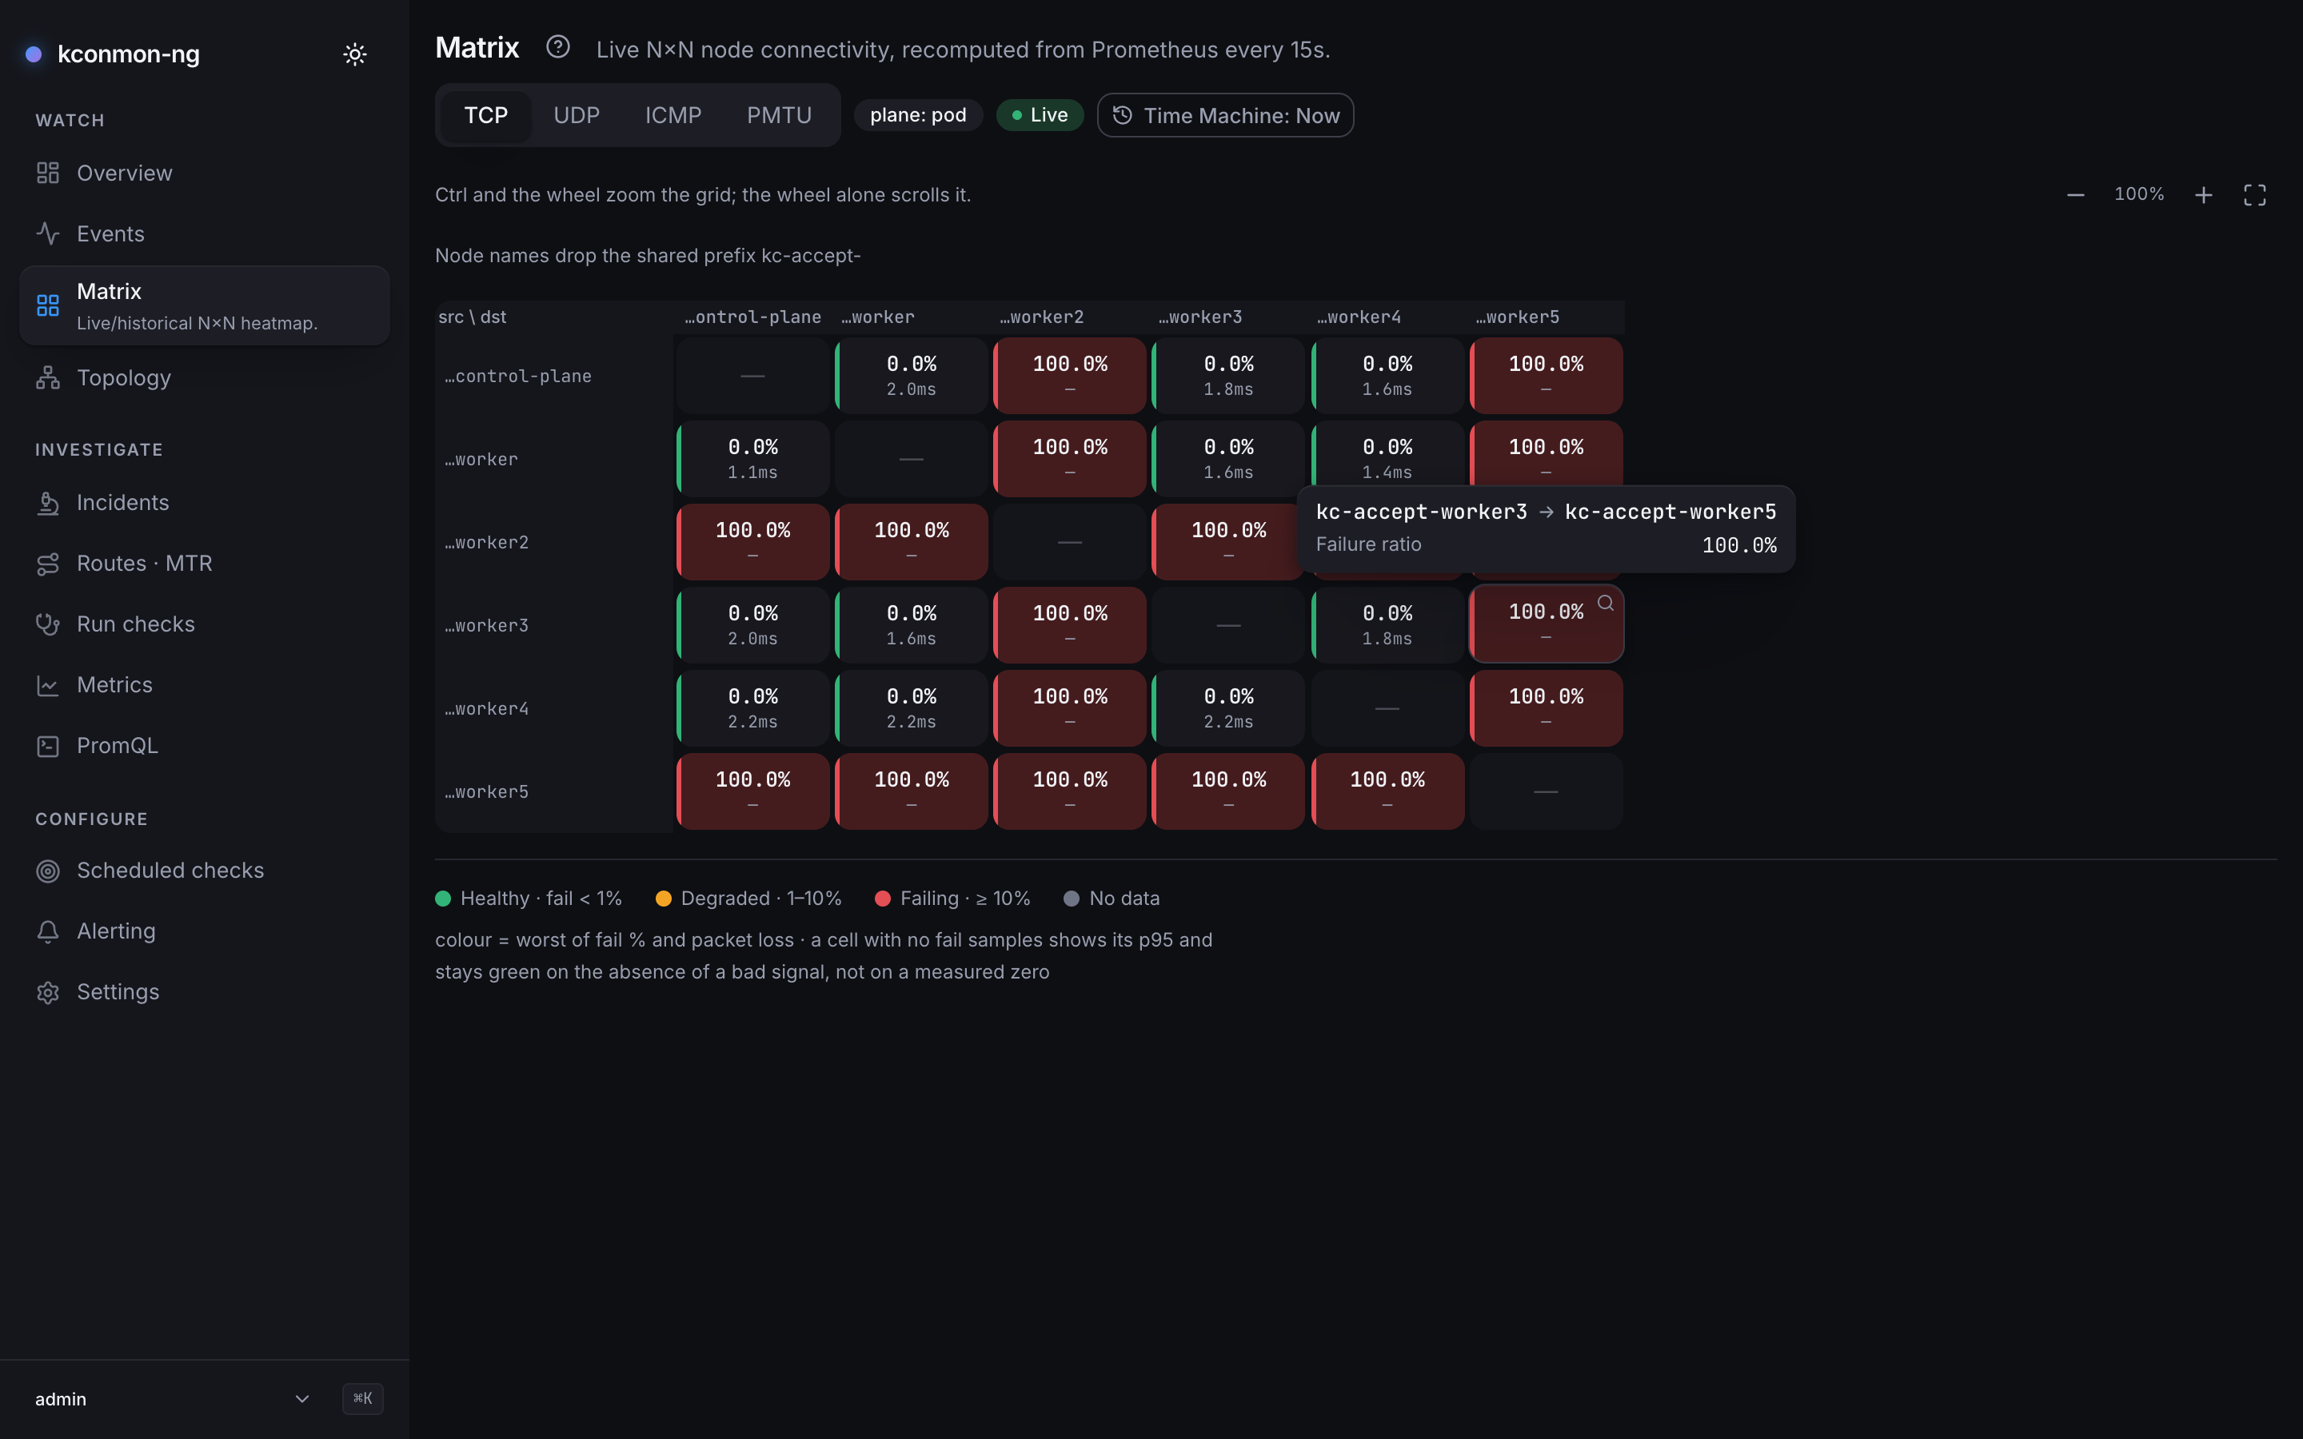Open the PromQL terminal icon
The width and height of the screenshot is (2303, 1439).
click(48, 746)
